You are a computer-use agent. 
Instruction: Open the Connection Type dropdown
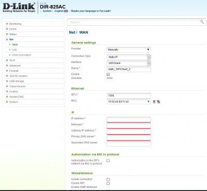click(129, 57)
